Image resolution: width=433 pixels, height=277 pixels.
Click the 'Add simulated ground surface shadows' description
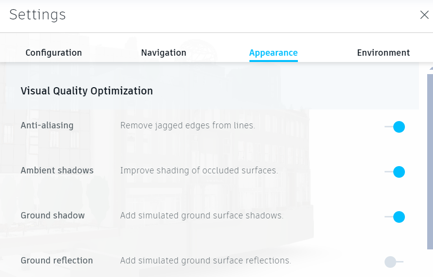coord(201,215)
